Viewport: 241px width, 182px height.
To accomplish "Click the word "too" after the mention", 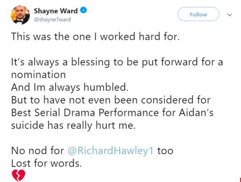I will [x=165, y=151].
